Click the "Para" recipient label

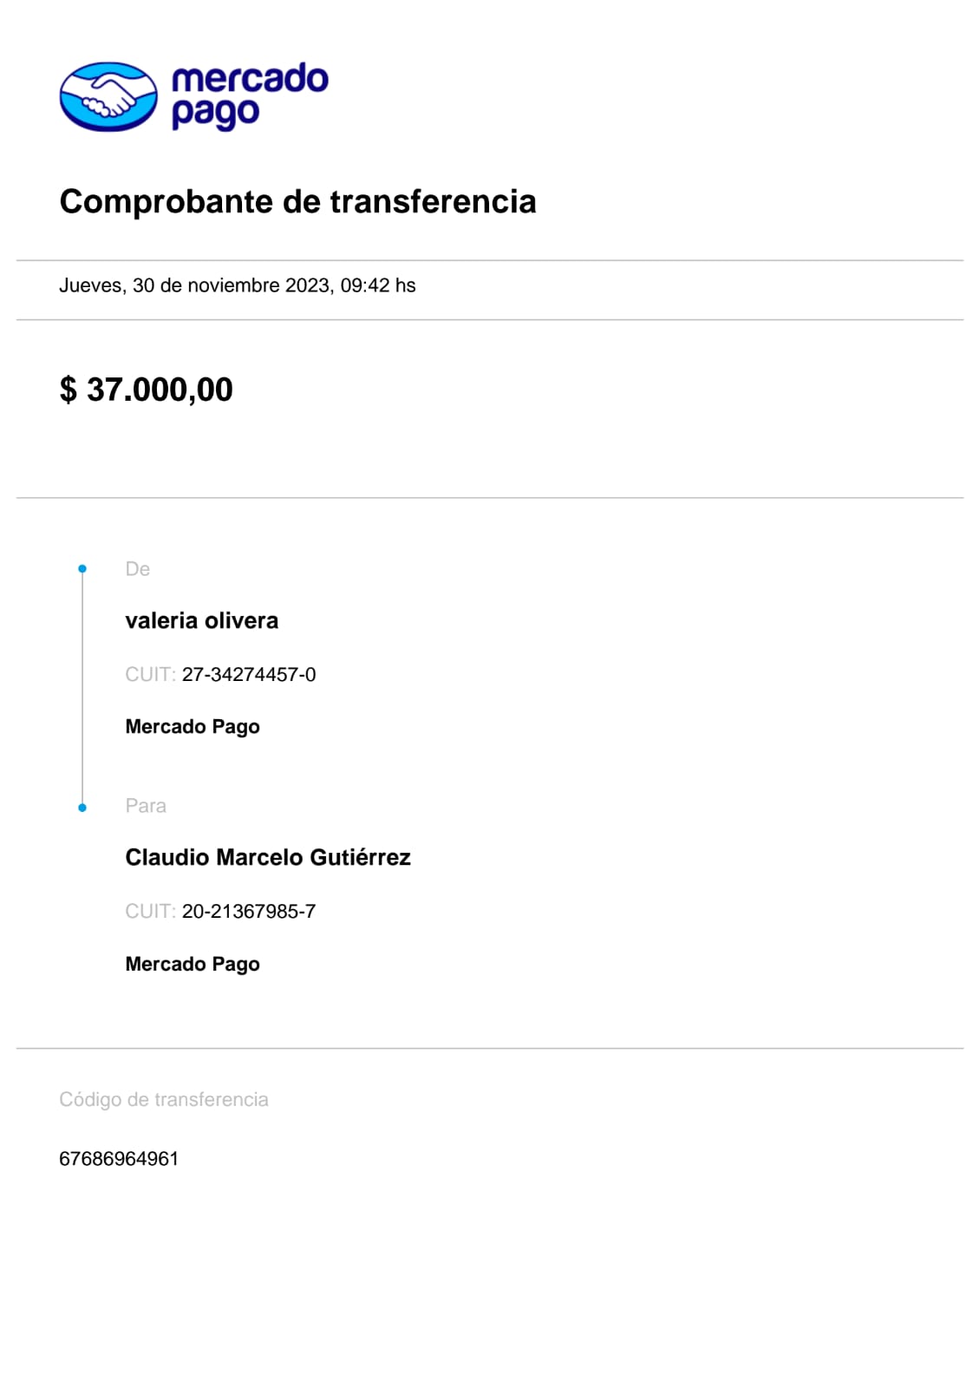pyautogui.click(x=146, y=806)
